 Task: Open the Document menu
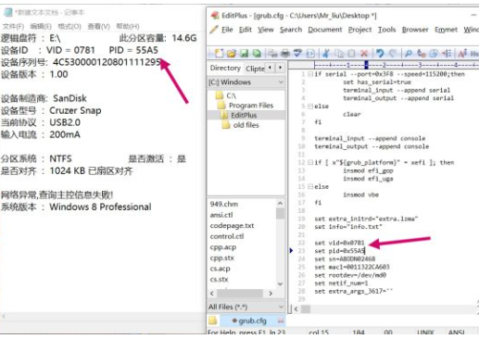click(x=325, y=30)
